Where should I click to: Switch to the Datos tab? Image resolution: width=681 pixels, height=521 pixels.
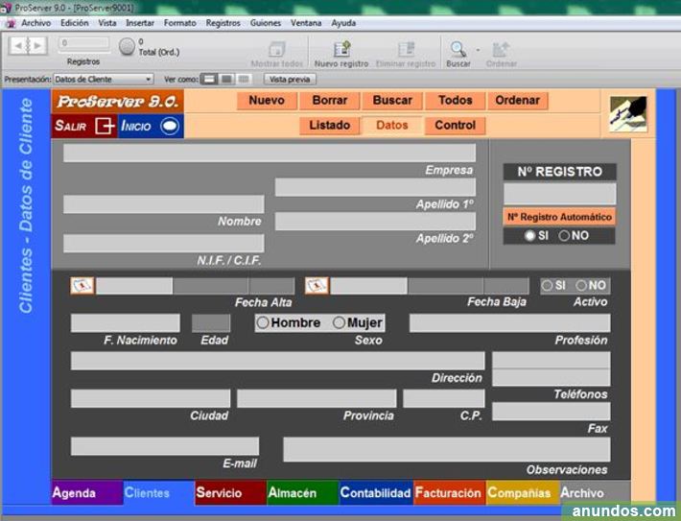point(392,126)
